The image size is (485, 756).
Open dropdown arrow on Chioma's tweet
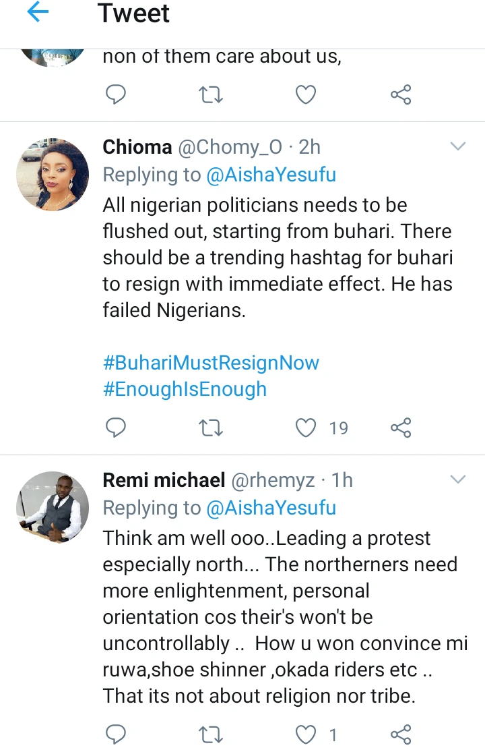[x=458, y=146]
